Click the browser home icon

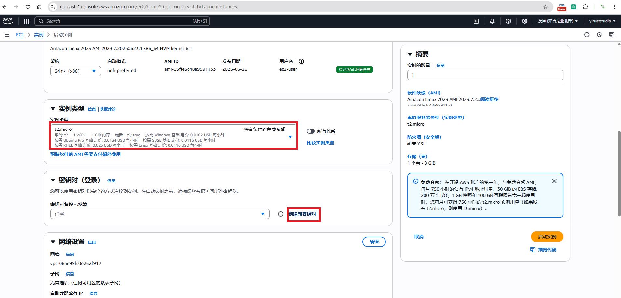[x=39, y=6]
